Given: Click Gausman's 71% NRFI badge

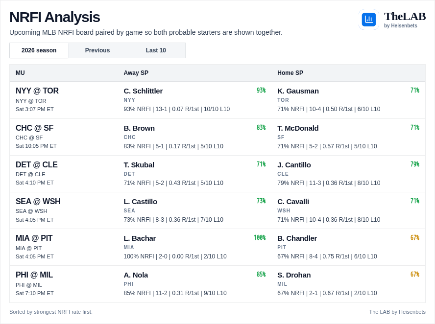Looking at the screenshot, I should pyautogui.click(x=415, y=91).
